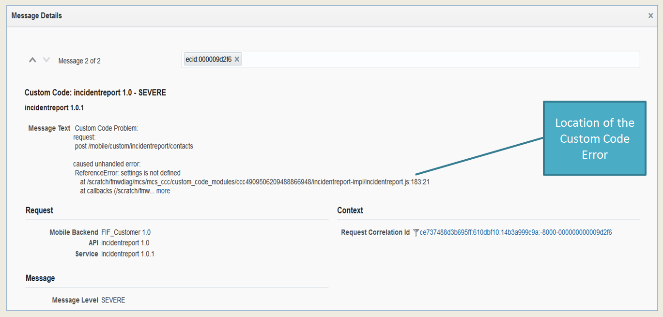The height and width of the screenshot is (317, 663).
Task: Remove the ecid:000009d2f6 filter tag
Action: point(237,60)
